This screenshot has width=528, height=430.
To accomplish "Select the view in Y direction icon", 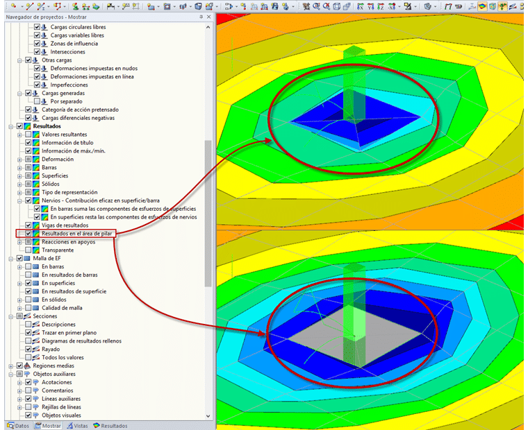I will coord(371,6).
